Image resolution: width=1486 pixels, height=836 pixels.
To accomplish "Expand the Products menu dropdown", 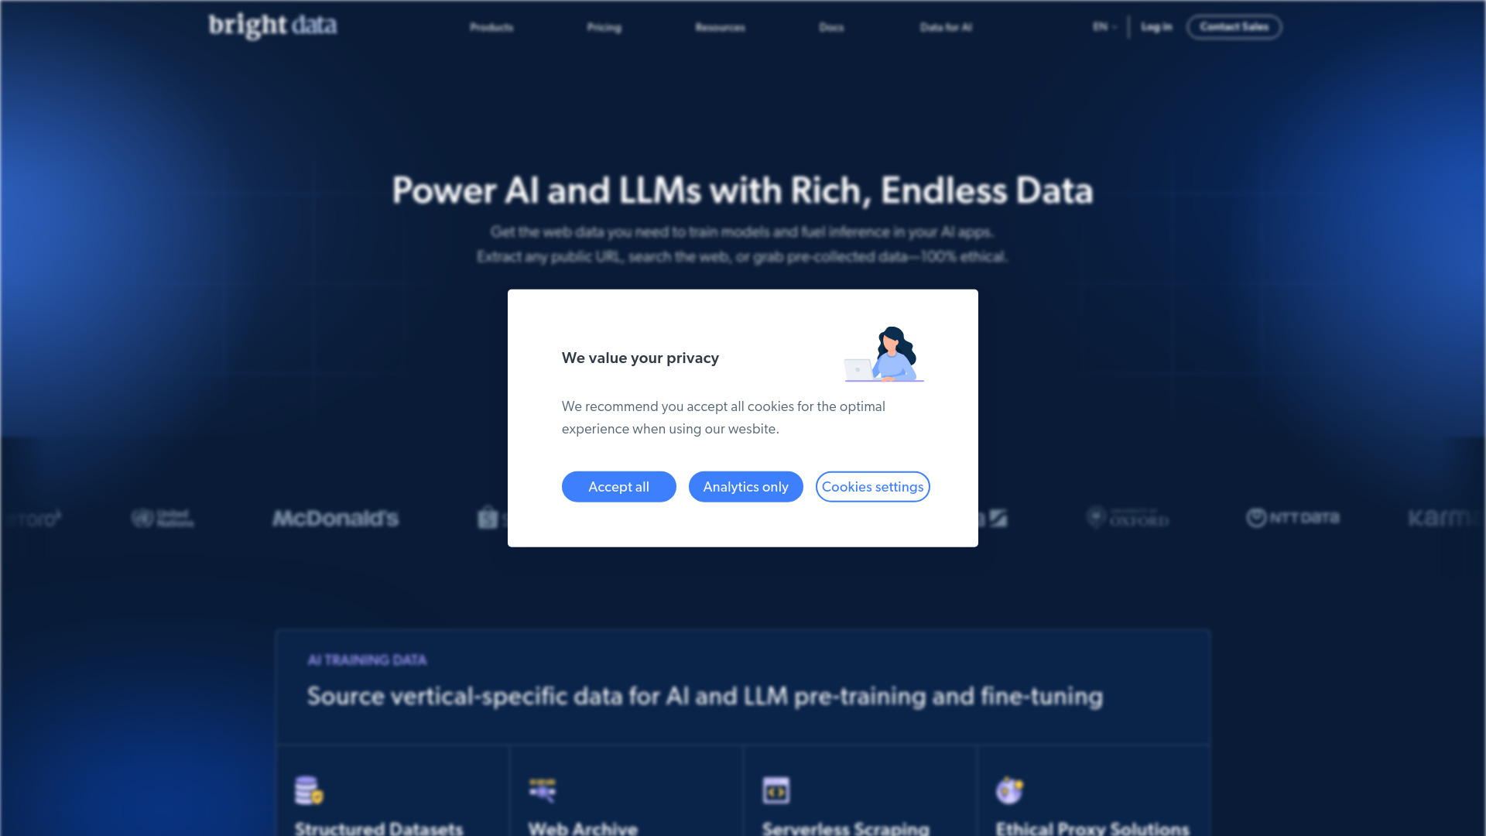I will point(491,26).
